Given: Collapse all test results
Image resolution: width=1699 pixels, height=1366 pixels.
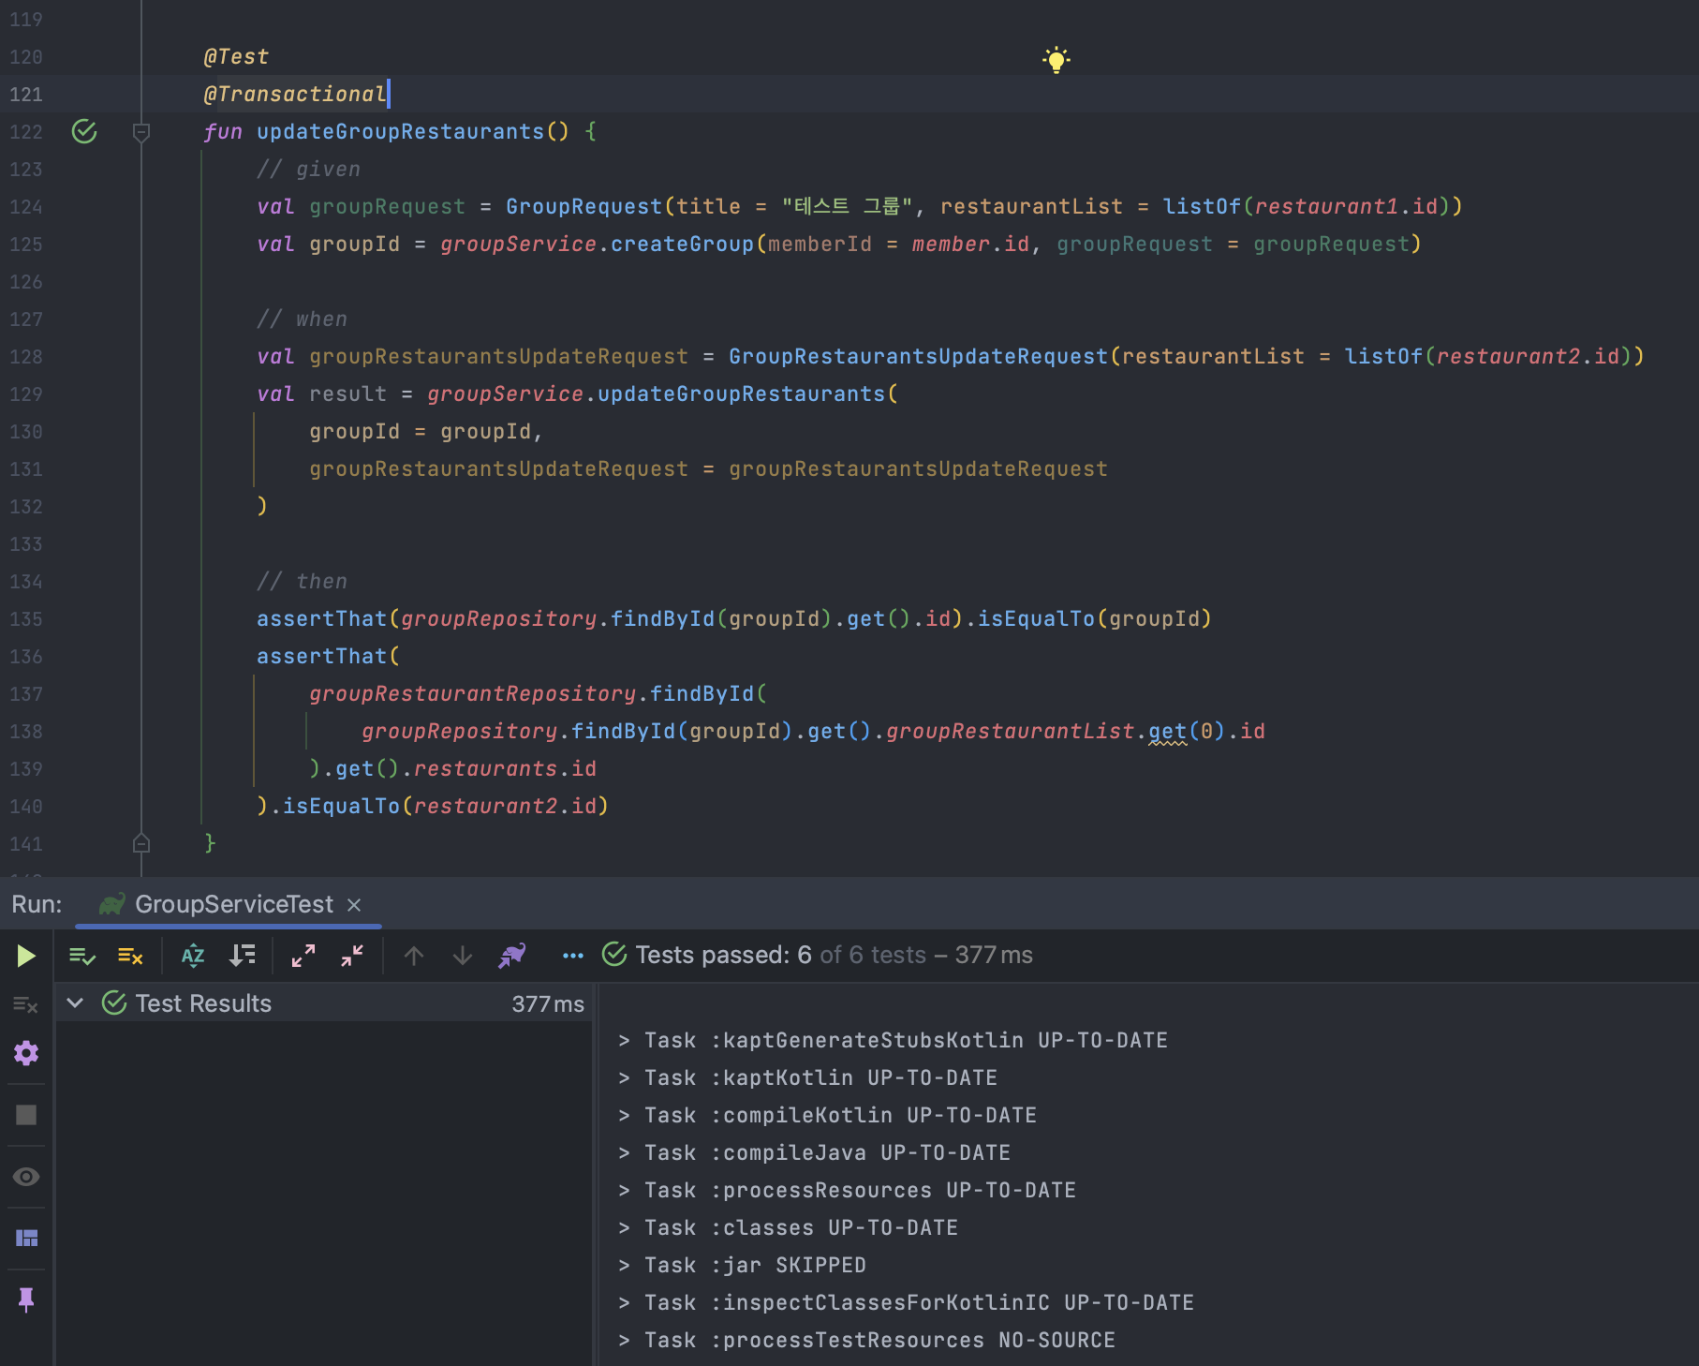Looking at the screenshot, I should [x=352, y=956].
